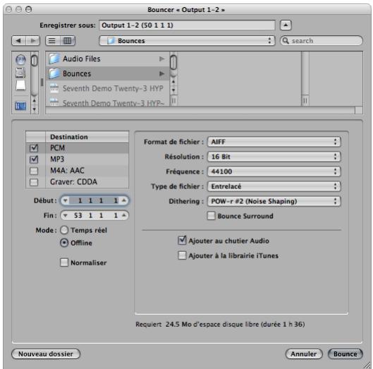Image resolution: width=373 pixels, height=369 pixels.
Task: Select the white drive icon in sidebar
Action: 20,85
